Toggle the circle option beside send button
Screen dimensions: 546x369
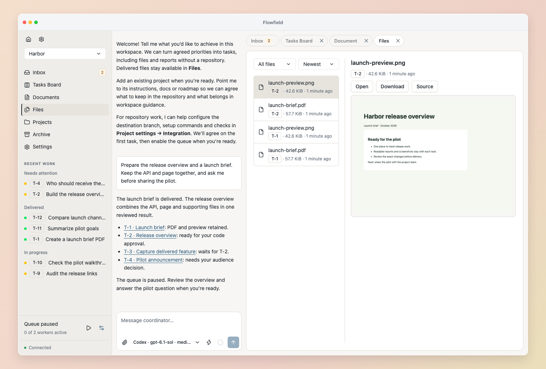click(x=220, y=342)
